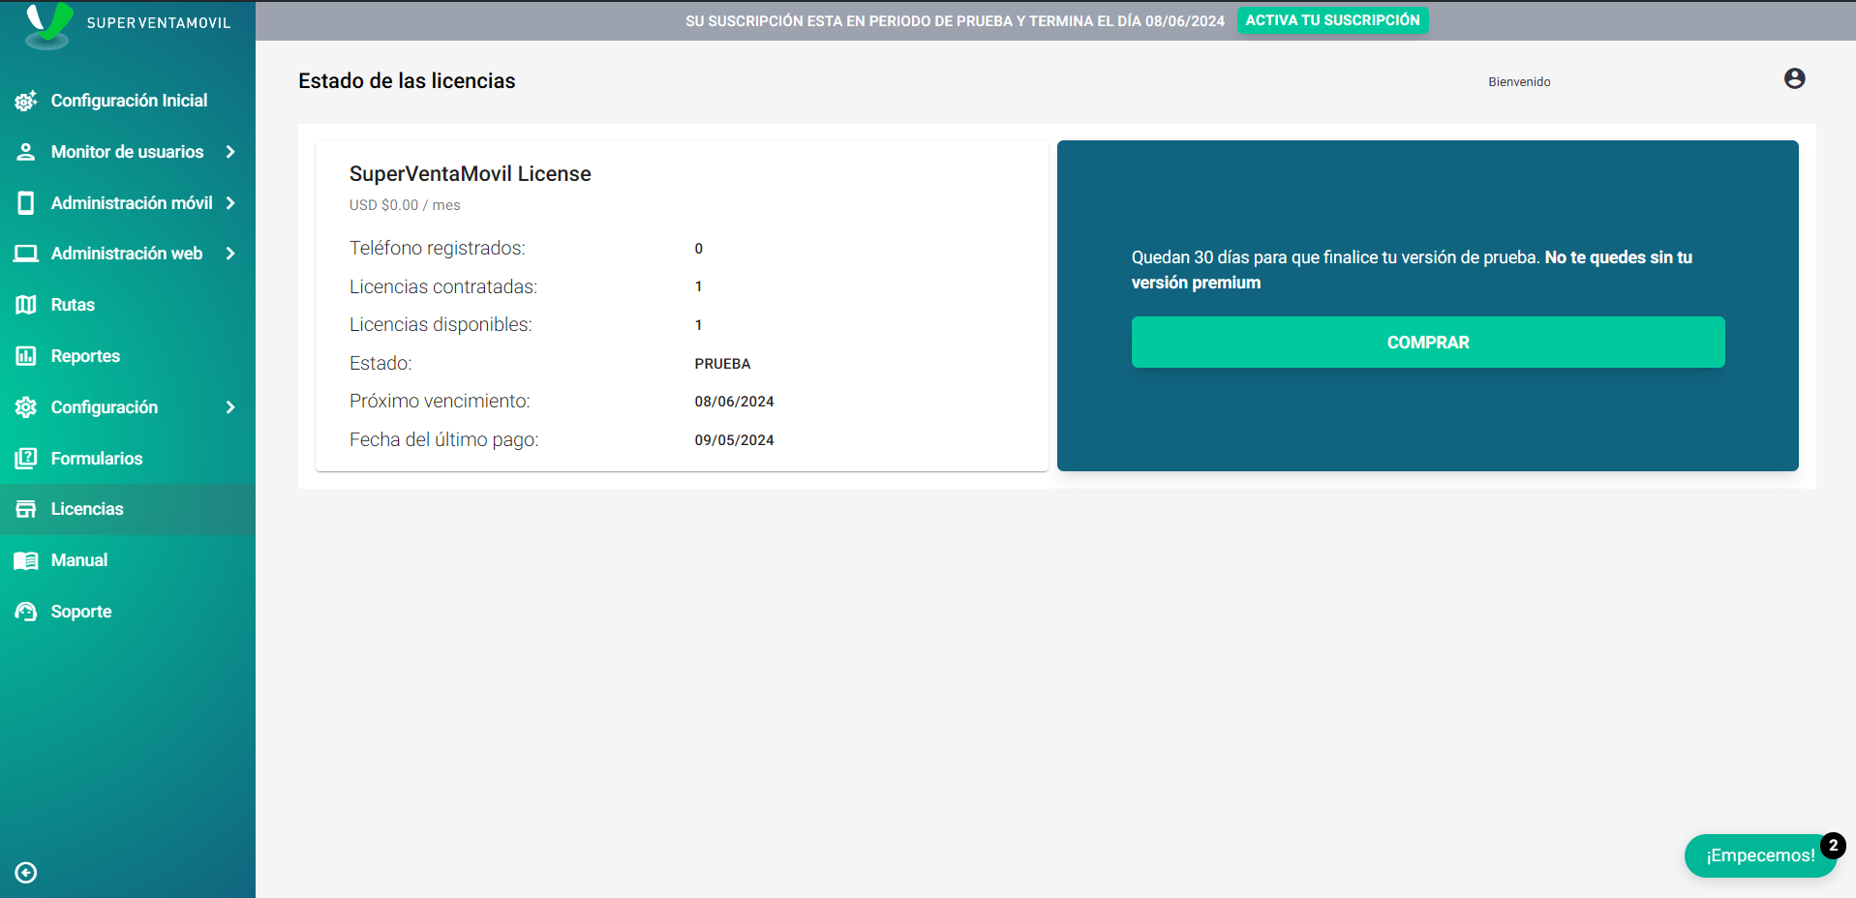The image size is (1856, 898).
Task: Open Configuración Inicial menu entry
Action: [x=128, y=101]
